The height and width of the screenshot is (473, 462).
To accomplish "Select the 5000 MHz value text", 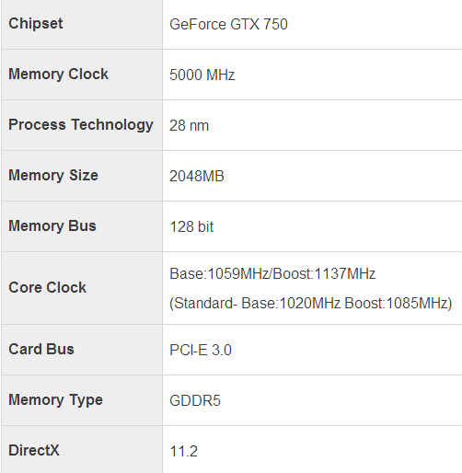I will 202,75.
